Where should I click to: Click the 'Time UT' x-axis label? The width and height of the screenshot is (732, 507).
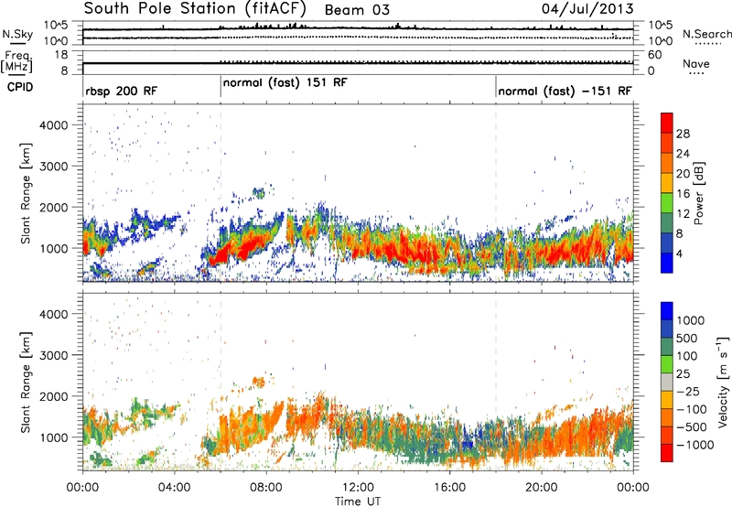(x=358, y=502)
